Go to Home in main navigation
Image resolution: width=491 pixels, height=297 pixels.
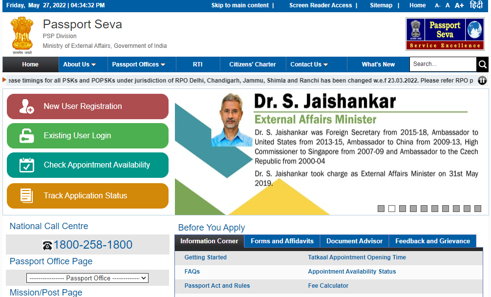(30, 64)
